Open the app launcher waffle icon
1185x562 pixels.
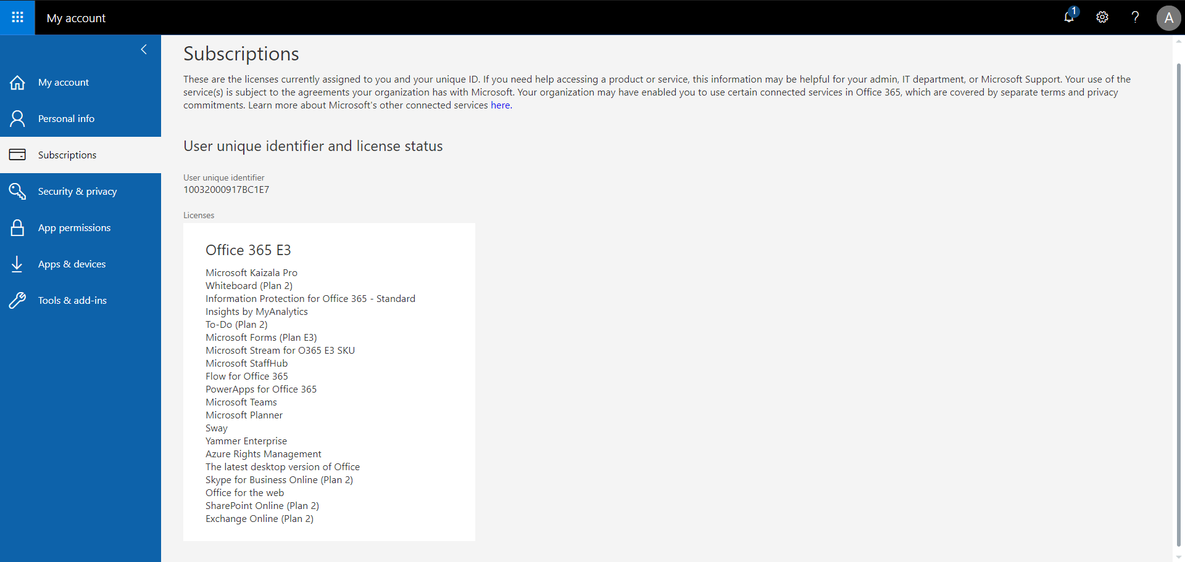17,17
